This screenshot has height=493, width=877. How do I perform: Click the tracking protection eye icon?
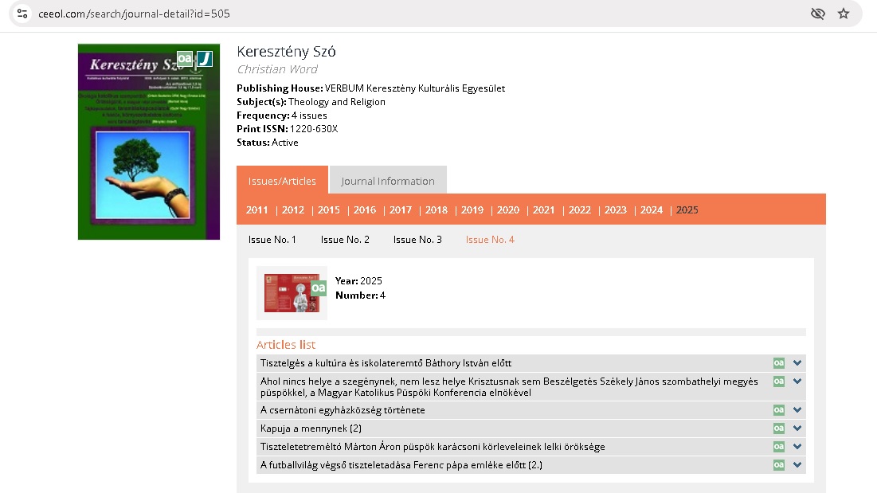coord(817,14)
